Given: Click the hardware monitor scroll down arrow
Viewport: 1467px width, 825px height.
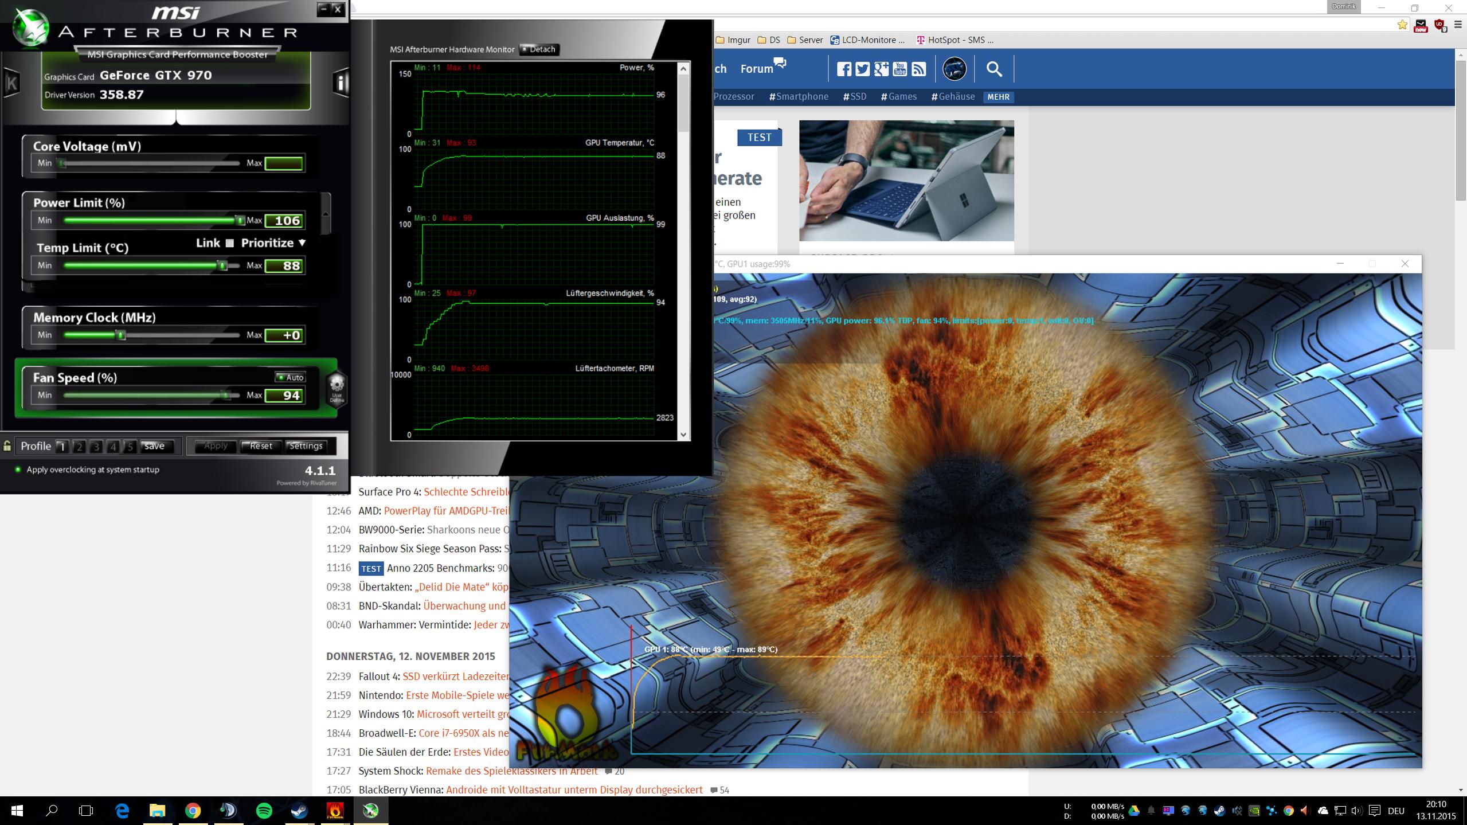Looking at the screenshot, I should [x=683, y=435].
